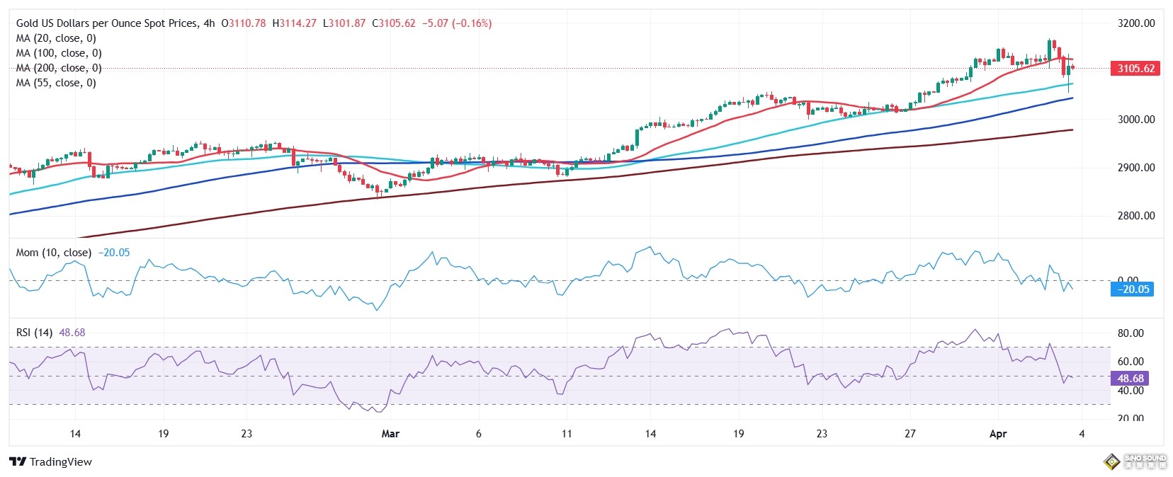Select the MA (55, close, 0) indicator label

56,83
